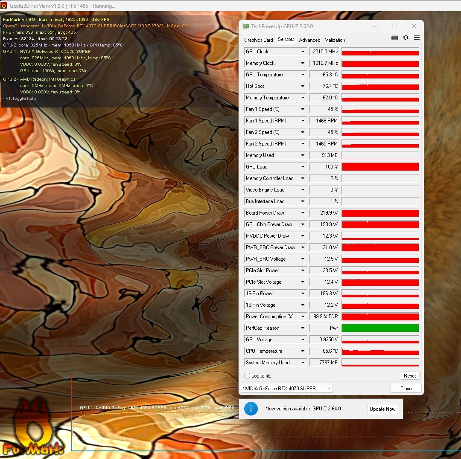Open the Hot Spot sensor dropdown
Viewport: 461px width, 459px height.
point(303,86)
